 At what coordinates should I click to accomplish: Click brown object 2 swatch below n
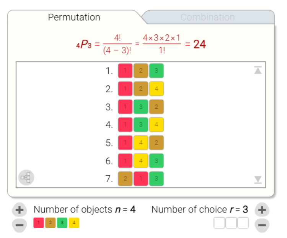click(51, 223)
